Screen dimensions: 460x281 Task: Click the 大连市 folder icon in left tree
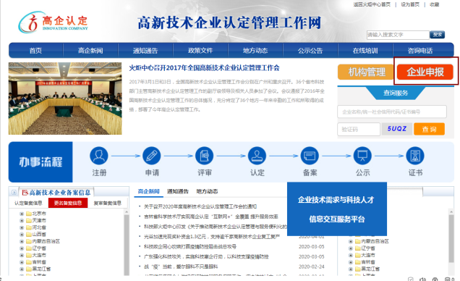coord(29,255)
